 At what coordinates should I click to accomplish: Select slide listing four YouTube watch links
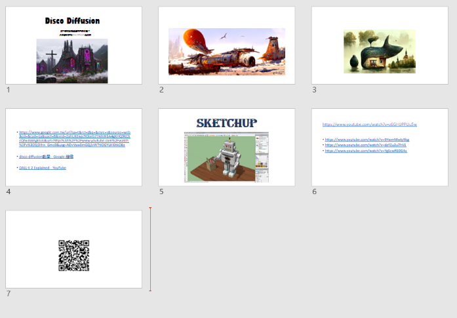[x=380, y=147]
